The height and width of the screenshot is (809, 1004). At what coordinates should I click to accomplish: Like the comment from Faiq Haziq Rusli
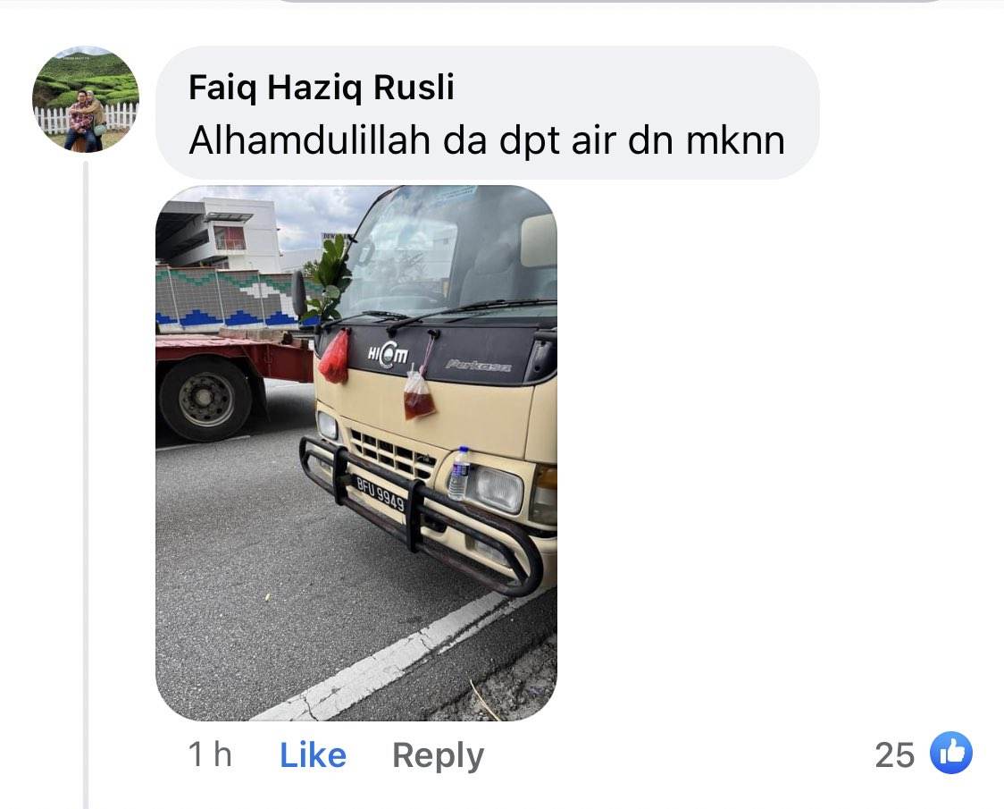tap(313, 754)
